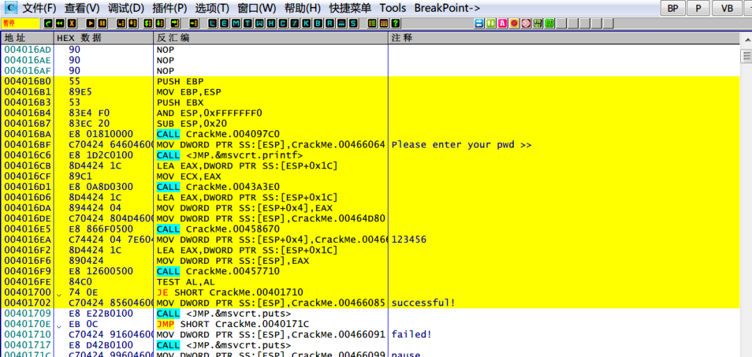The image size is (752, 357).
Task: Click the 注释 column header
Action: point(564,38)
